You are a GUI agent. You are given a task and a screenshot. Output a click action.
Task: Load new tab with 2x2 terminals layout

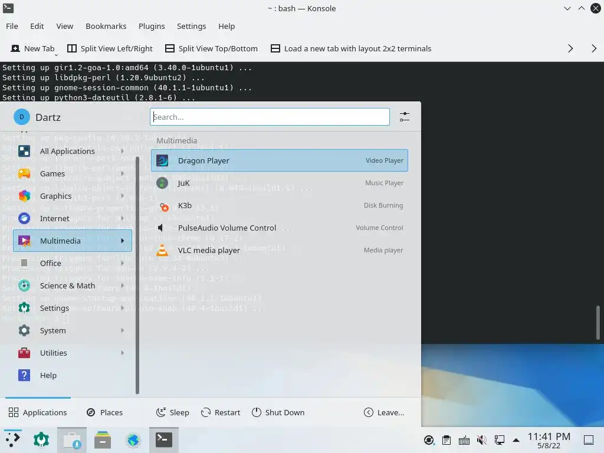(351, 48)
